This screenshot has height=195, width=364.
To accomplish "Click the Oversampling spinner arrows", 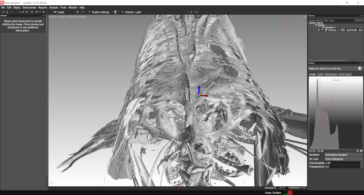I will [x=361, y=163].
